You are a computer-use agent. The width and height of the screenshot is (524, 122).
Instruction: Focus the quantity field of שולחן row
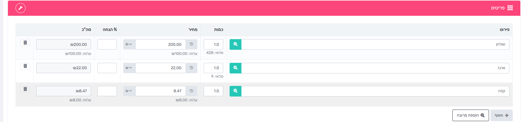coord(213,44)
